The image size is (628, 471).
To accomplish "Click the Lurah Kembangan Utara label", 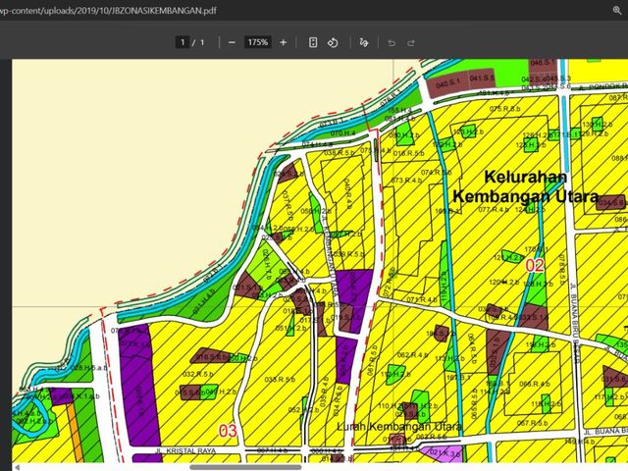I will pyautogui.click(x=399, y=427).
